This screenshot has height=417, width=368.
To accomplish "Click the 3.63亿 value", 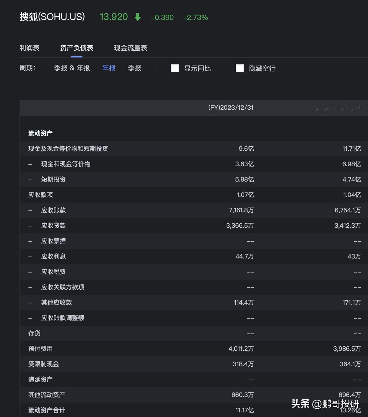I will click(245, 164).
